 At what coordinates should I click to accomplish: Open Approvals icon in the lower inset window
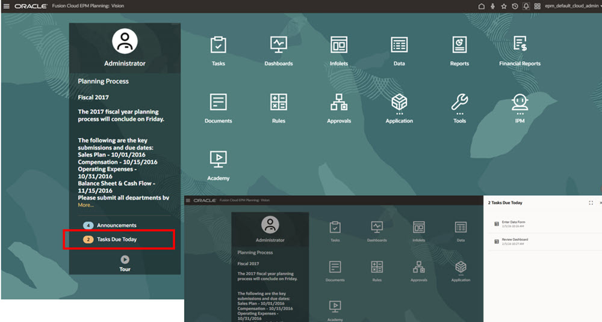[418, 267]
